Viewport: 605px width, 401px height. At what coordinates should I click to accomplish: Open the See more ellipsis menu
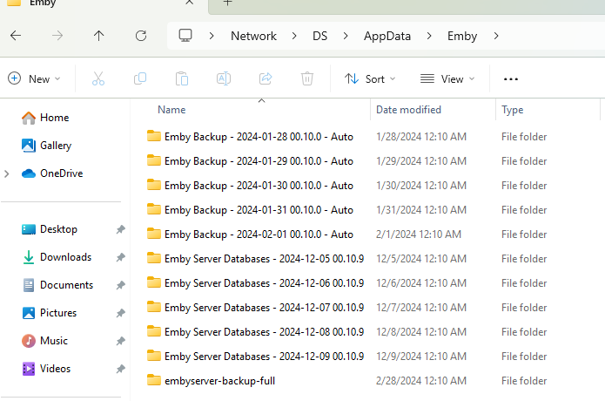click(x=511, y=79)
